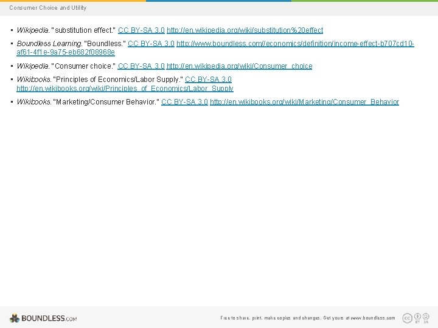This screenshot has width=438, height=328.
Task: Click CC BY-SA 3.0 link beside Marketing/Consumer Behavior
Action: tap(185, 102)
